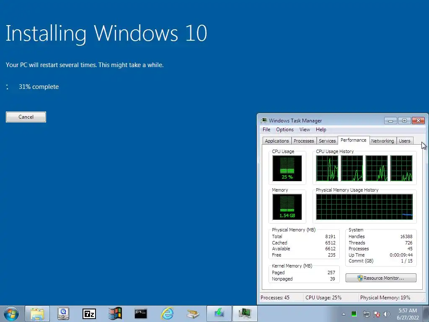Open the clock showing 5:57 AM
Screen dimensions: 429x322
408,314
